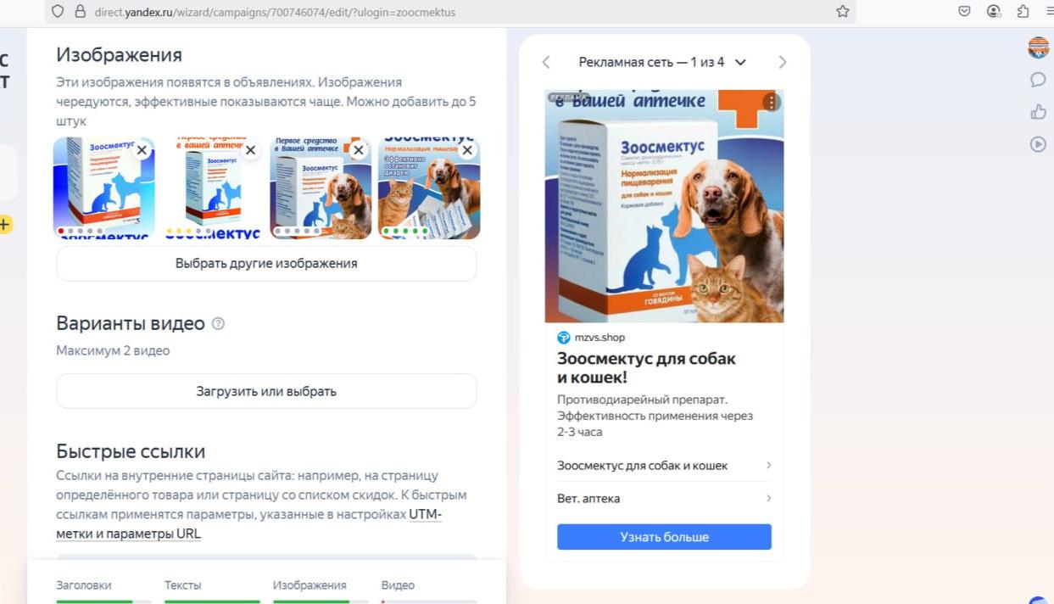Click the Загрузить или выбрать video button
This screenshot has height=604, width=1054.
click(266, 391)
